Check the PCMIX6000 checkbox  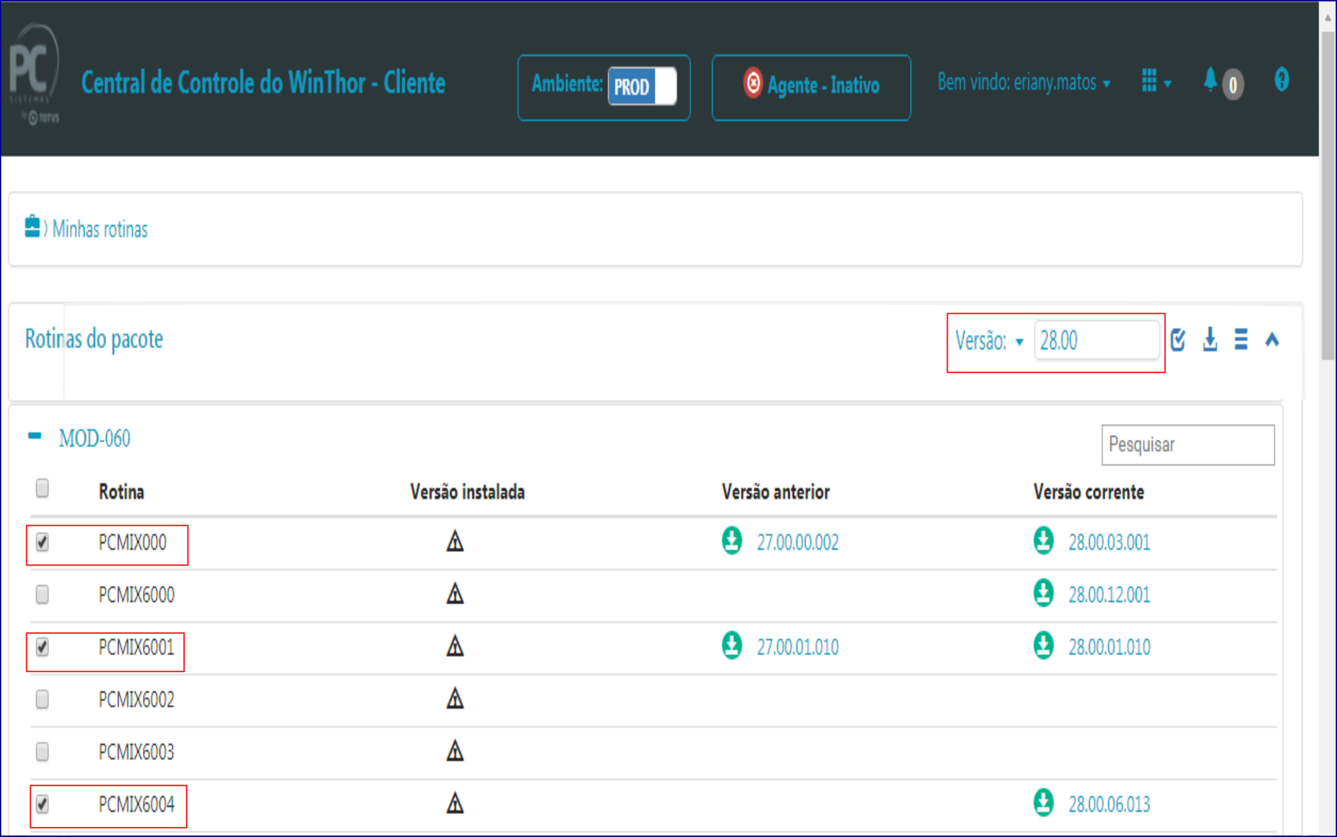tap(42, 595)
